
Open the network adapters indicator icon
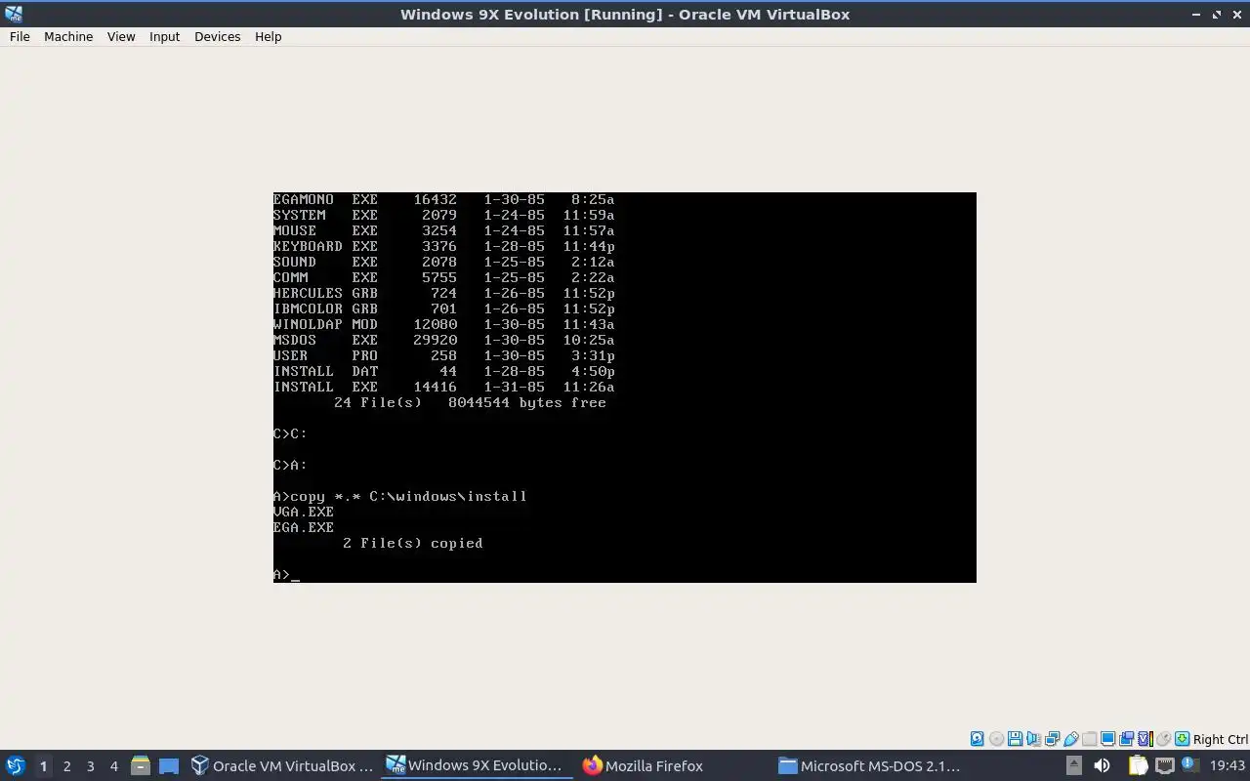click(x=1052, y=739)
